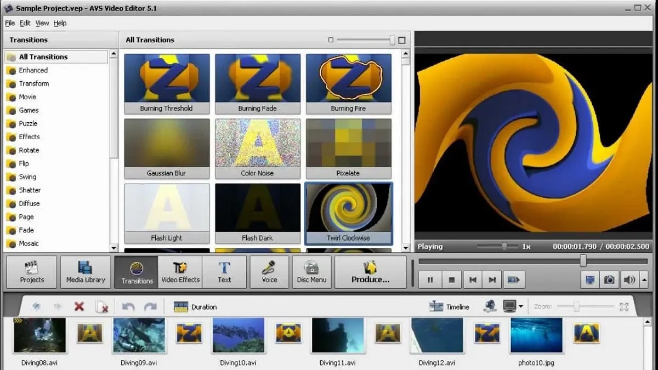Open the Duration setting

point(195,307)
